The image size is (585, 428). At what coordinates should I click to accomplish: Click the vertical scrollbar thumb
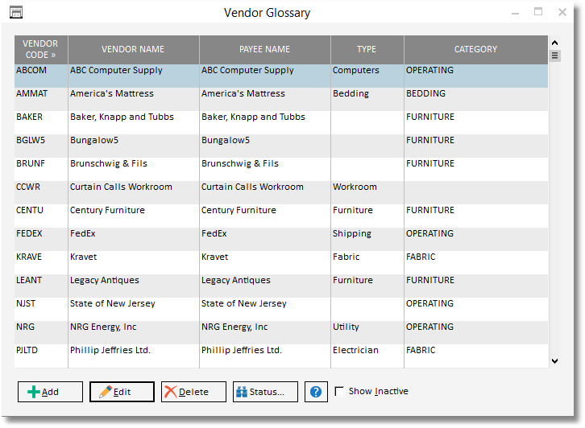(x=554, y=56)
